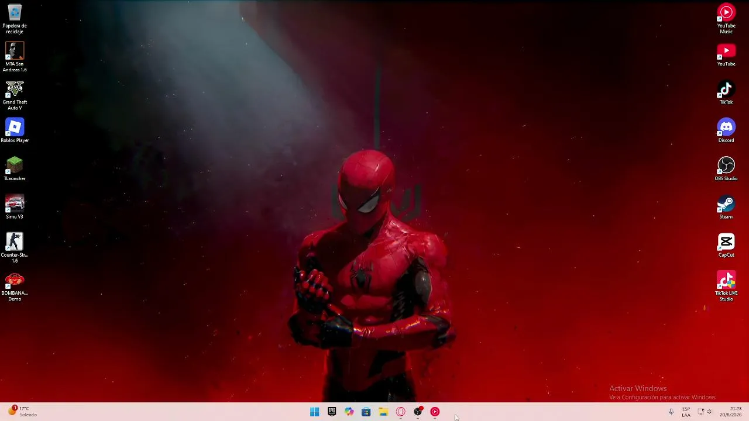This screenshot has height=421, width=749.
Task: Launch Copilot from the taskbar
Action: pos(349,412)
